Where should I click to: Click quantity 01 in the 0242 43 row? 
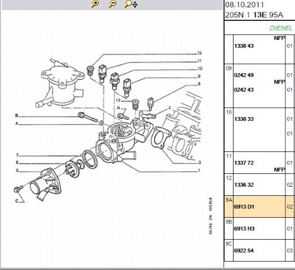[290, 90]
